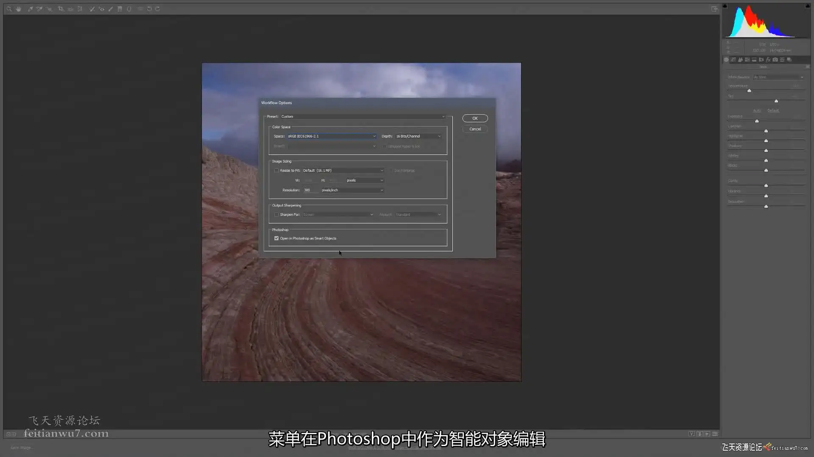Screen dimensions: 814x457
Task: Open the Depth 16 Bits/Channel dropdown
Action: pyautogui.click(x=418, y=136)
